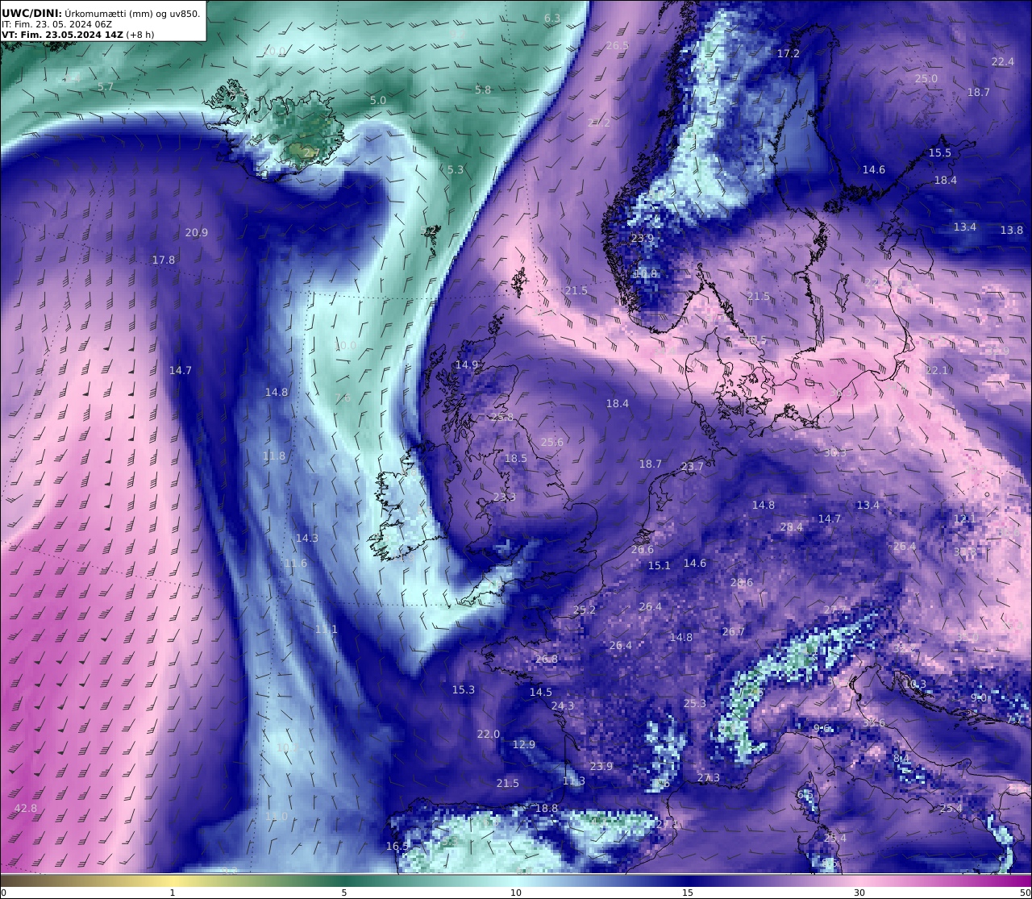
Task: Click the 26.5 value near the top
Action: click(617, 45)
